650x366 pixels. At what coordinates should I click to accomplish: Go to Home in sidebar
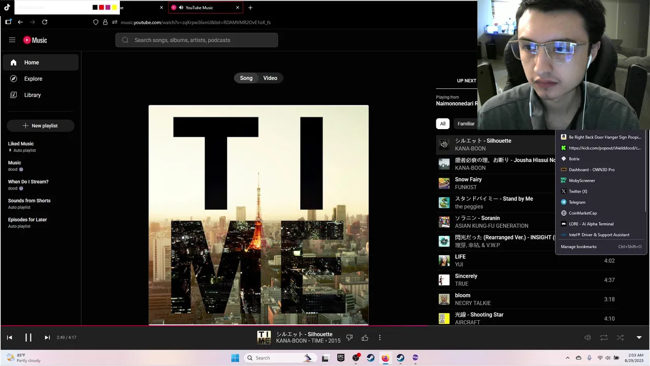41,63
